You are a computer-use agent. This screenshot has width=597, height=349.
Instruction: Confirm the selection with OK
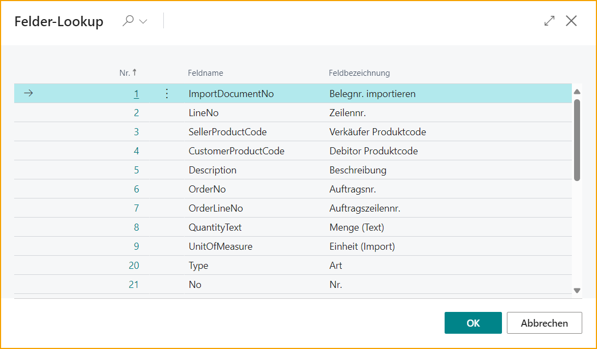point(473,322)
